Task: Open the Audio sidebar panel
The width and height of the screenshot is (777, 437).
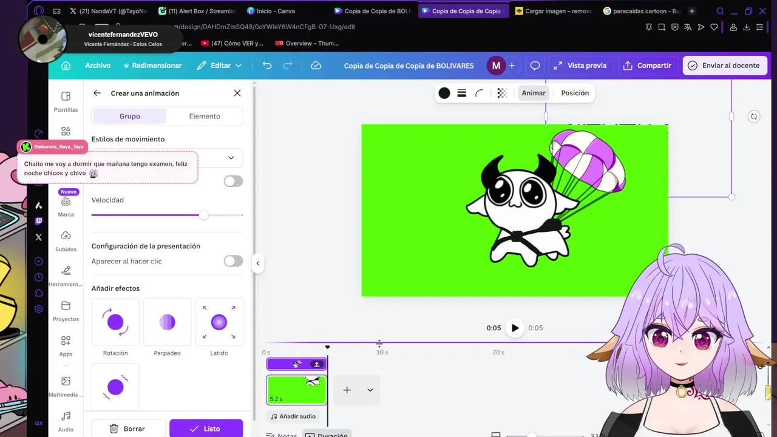Action: (66, 421)
